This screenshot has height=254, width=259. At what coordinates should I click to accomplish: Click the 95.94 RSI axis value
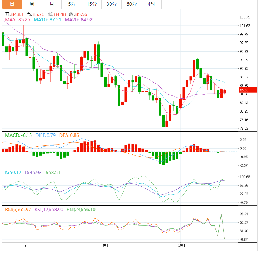click(x=244, y=214)
